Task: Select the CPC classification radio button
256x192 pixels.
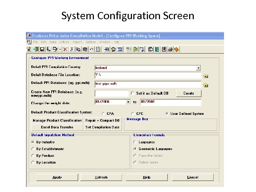Action: 133,114
